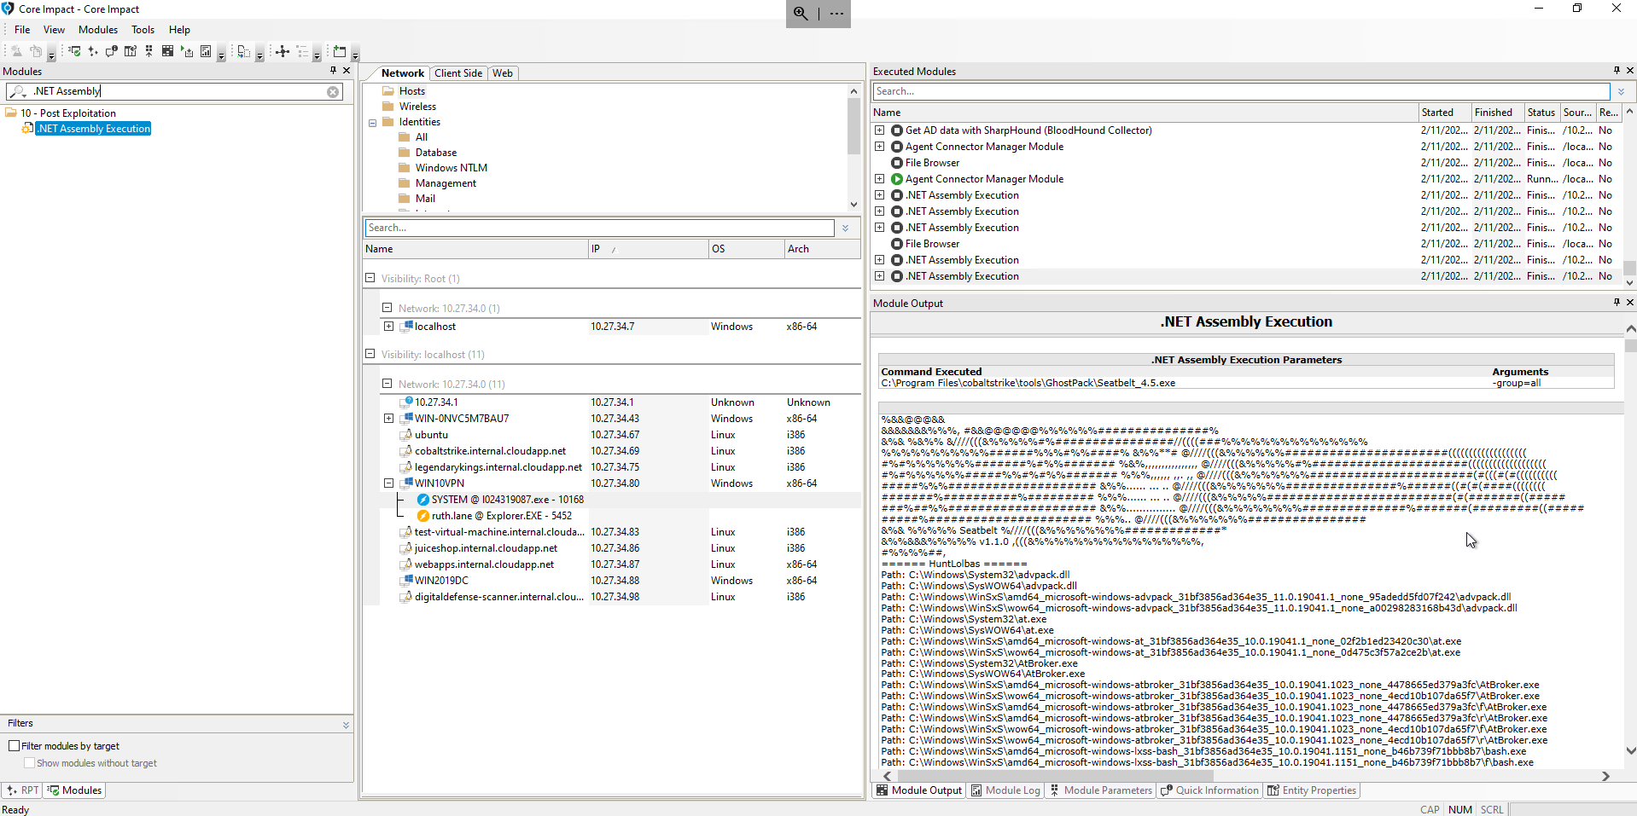Sort hosts by Arch column
The image size is (1637, 816).
[x=822, y=249]
